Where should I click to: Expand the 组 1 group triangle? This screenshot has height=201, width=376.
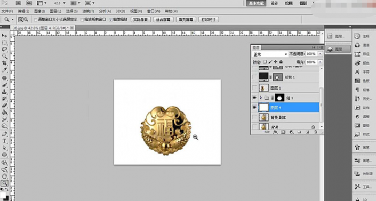(x=261, y=98)
